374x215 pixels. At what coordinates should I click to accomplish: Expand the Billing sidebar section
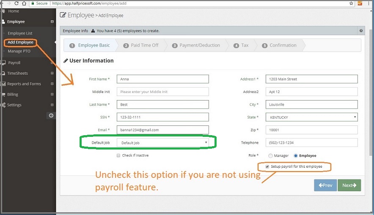pos(52,94)
